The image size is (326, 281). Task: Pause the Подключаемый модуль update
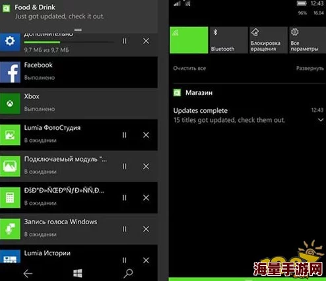coord(125,166)
